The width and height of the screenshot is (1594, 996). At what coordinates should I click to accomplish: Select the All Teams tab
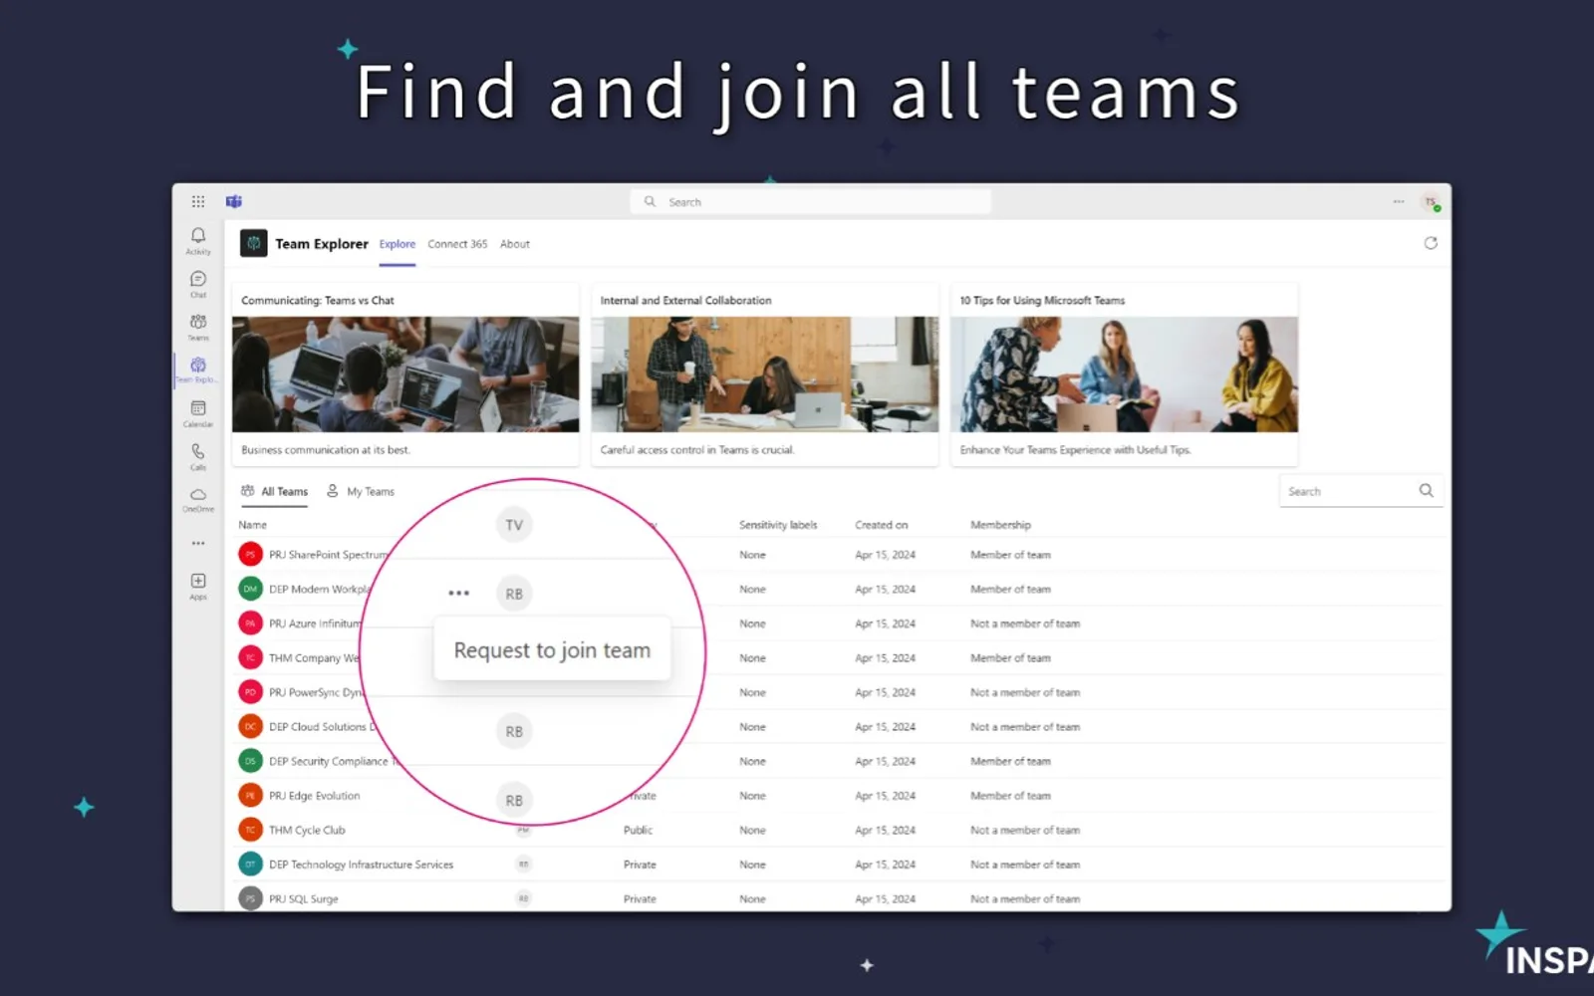pos(275,491)
